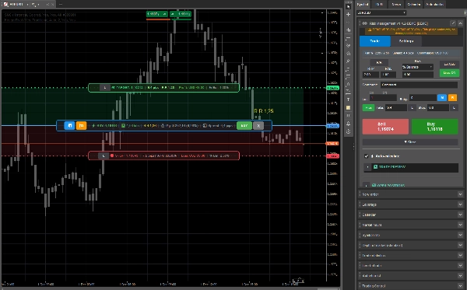
Task: Switch to the Calendar tab at top
Action: click(414, 4)
